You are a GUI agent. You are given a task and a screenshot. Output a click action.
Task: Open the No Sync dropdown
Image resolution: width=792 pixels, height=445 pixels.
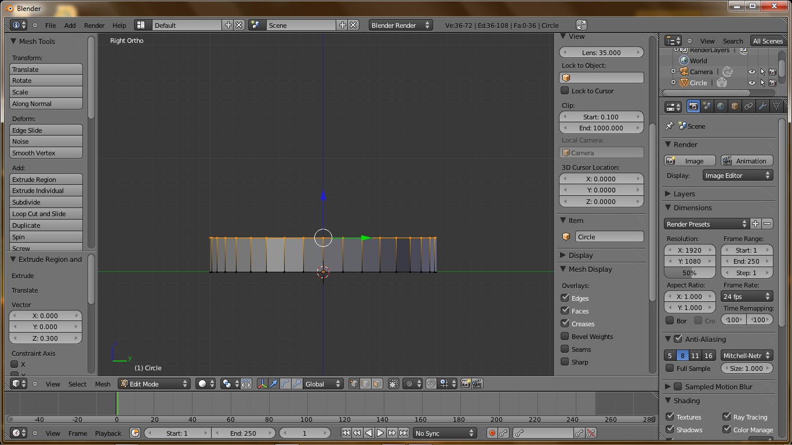[x=445, y=433]
